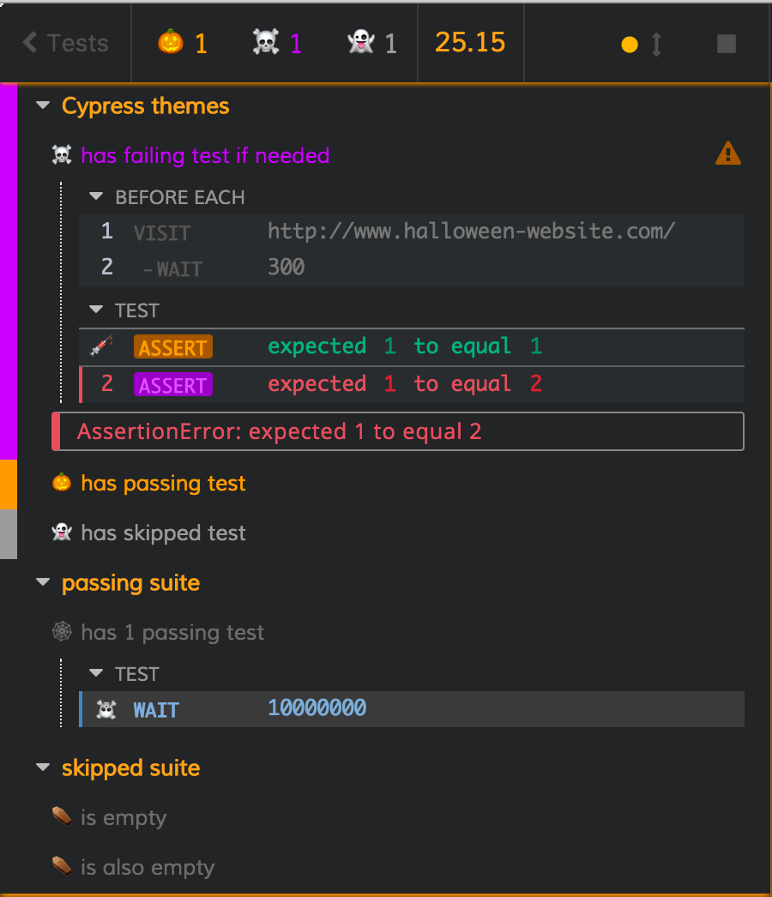Click the syringe icon on first assert

(x=101, y=346)
